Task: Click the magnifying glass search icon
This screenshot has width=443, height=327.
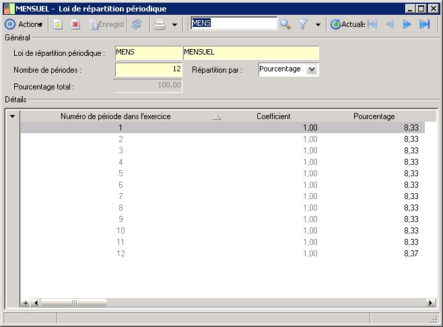Action: tap(285, 24)
